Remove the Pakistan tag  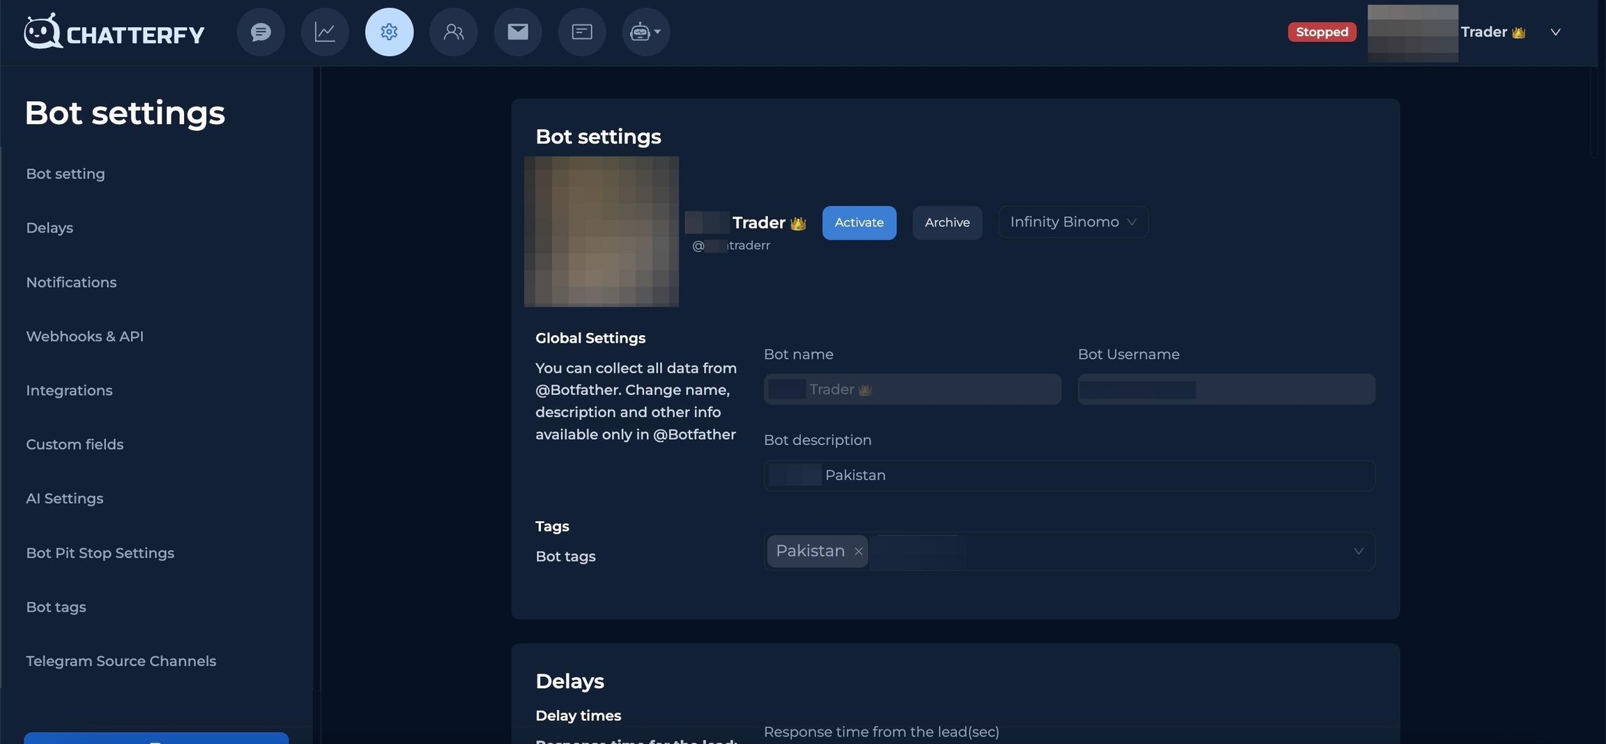(859, 551)
